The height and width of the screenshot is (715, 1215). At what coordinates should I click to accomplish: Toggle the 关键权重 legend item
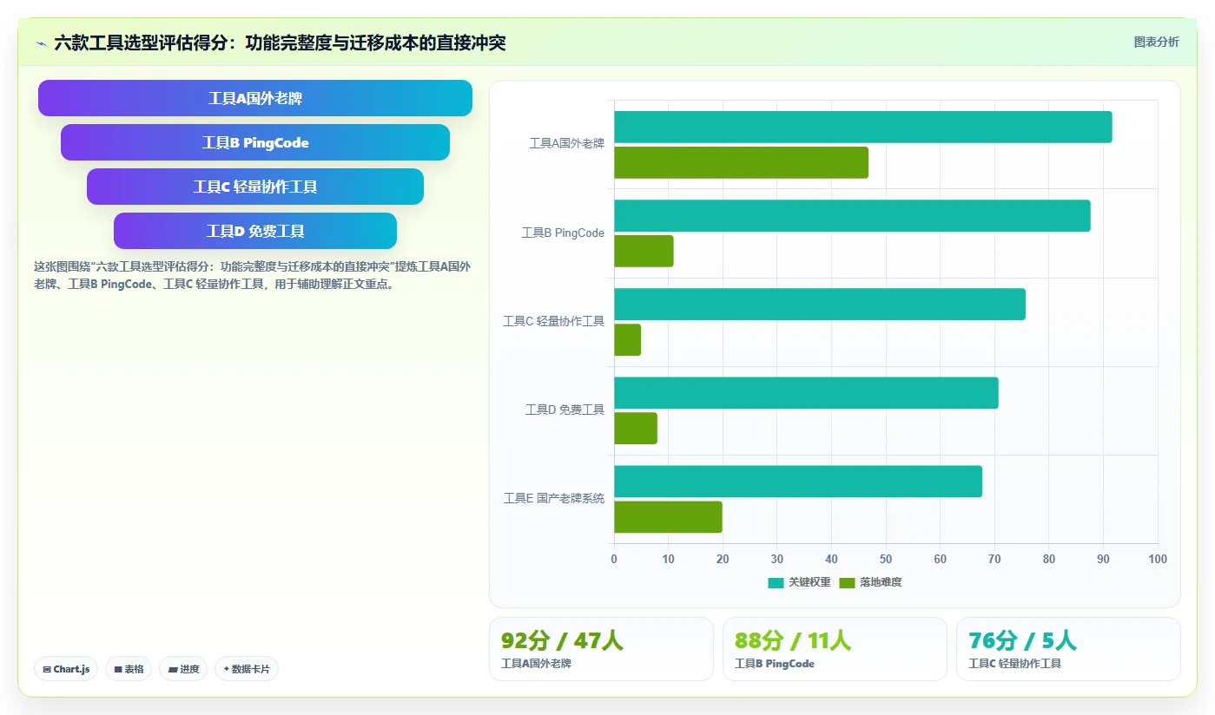(799, 582)
